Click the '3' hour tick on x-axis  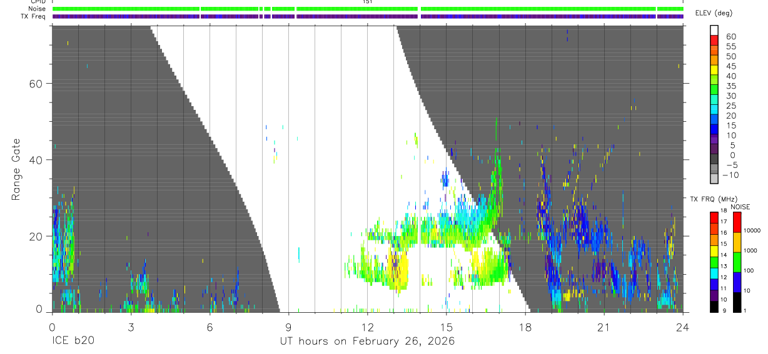[131, 327]
